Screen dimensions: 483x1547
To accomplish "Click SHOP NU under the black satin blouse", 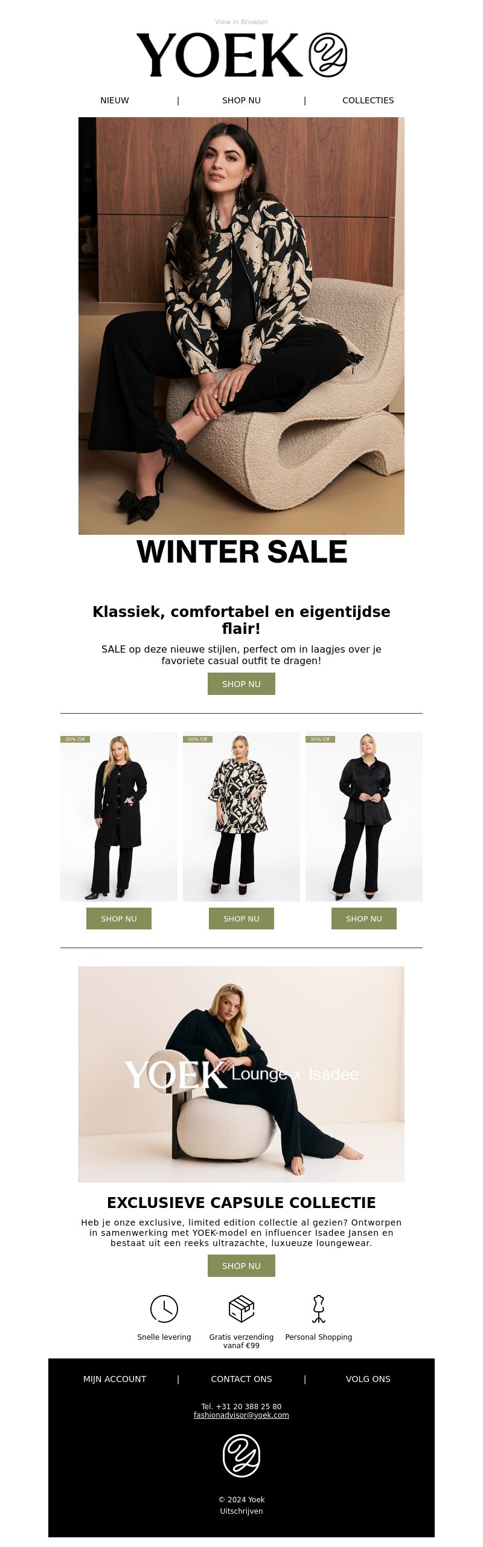I will point(364,919).
